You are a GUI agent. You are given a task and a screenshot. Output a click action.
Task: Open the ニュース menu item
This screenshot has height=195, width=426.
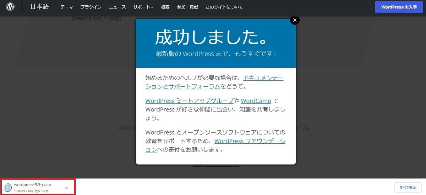coord(118,7)
